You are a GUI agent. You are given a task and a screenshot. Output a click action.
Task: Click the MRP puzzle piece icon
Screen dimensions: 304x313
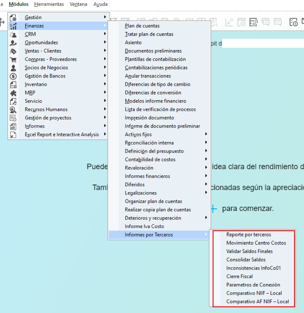click(x=13, y=93)
